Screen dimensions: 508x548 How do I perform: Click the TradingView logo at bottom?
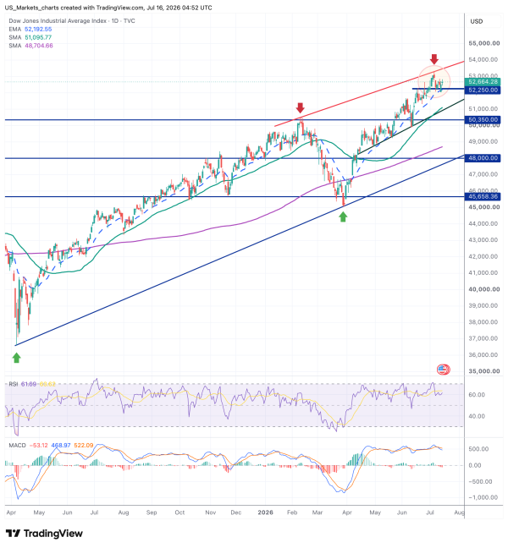[44, 534]
